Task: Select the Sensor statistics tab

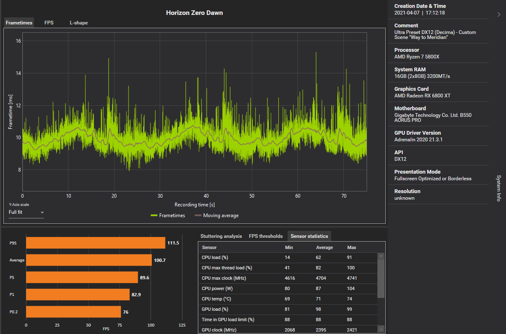Action: click(309, 236)
